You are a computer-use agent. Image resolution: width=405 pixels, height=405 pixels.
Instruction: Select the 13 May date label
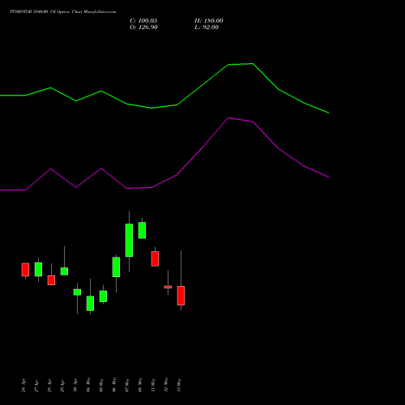[179, 385]
